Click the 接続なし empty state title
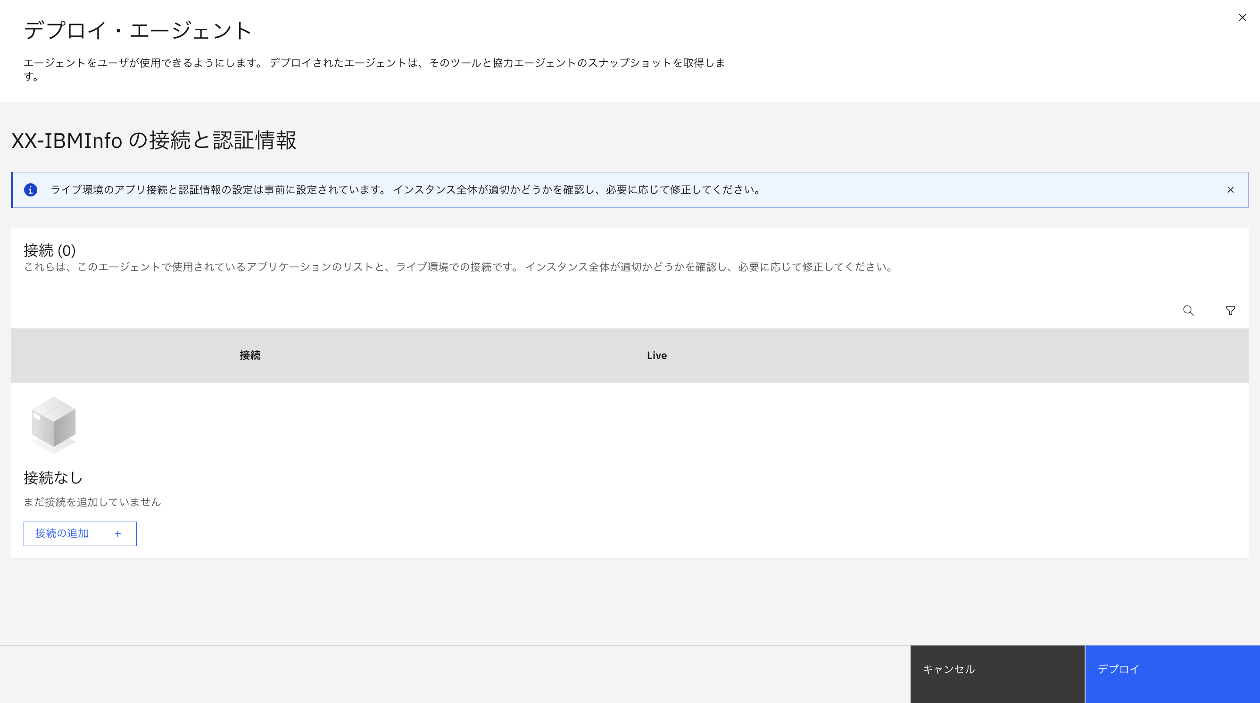Image resolution: width=1260 pixels, height=703 pixels. [x=53, y=478]
